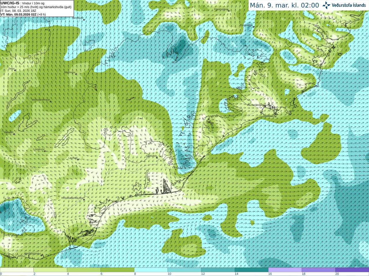Click the 8–10 m/s light cyan legend swatch
This screenshot has width=369, height=276.
[151, 270]
